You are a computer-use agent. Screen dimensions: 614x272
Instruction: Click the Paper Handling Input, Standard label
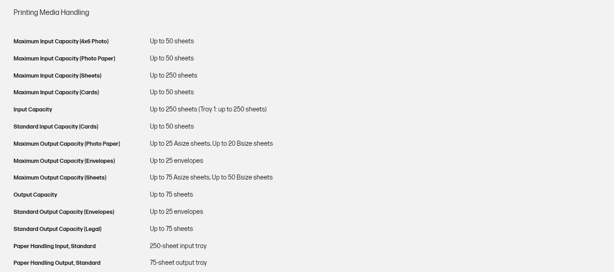click(55, 246)
